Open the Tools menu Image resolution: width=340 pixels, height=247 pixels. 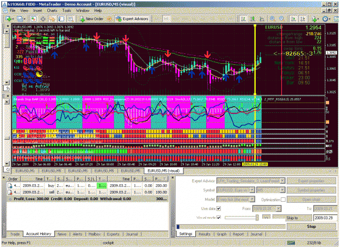tap(66, 10)
